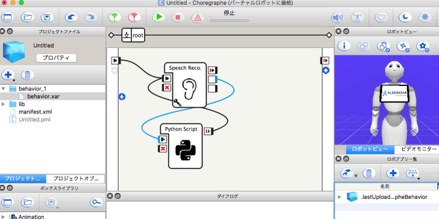Click the Python Script box title
The width and height of the screenshot is (439, 219).
[x=181, y=129]
